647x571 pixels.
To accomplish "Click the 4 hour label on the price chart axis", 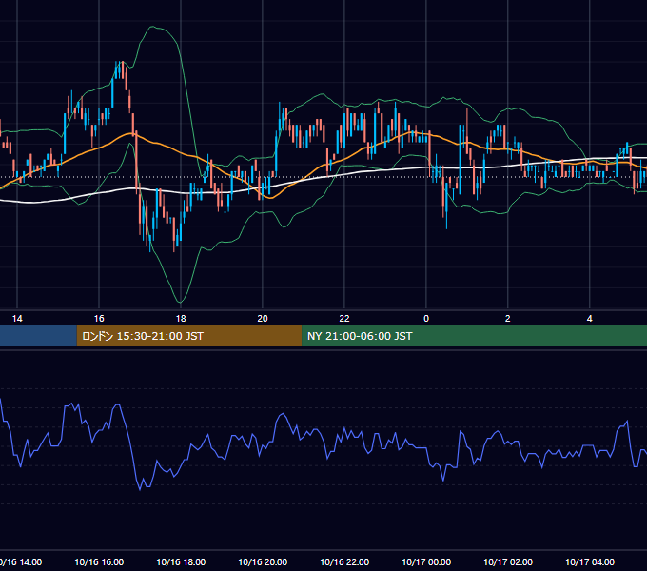I will pyautogui.click(x=590, y=319).
